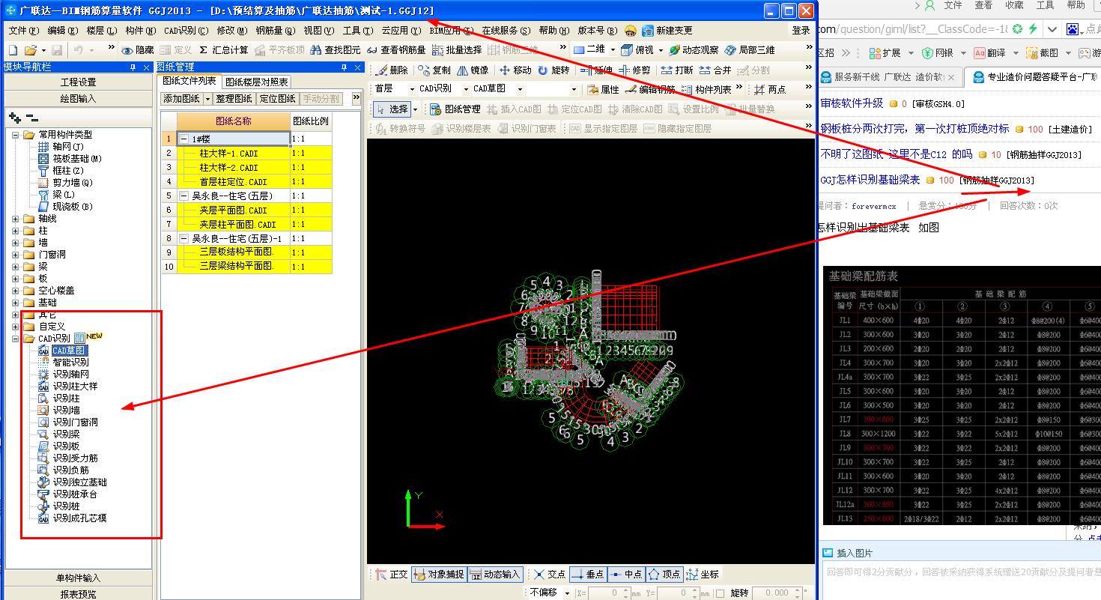Screen dimensions: 1101x600
Task: Click the 隐藏 (hide) eye icon
Action: pos(137,50)
